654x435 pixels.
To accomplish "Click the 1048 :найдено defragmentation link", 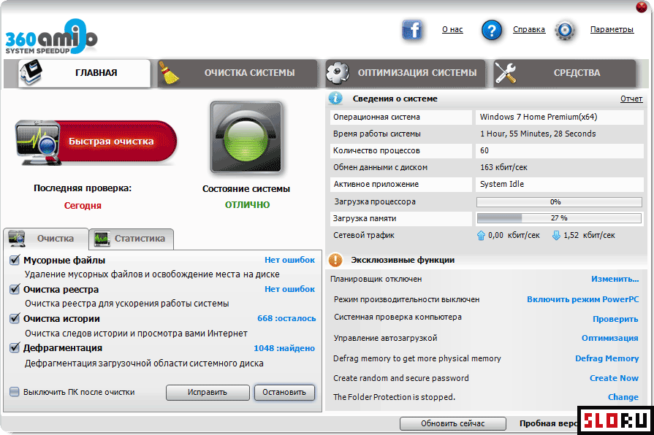I will tap(284, 348).
